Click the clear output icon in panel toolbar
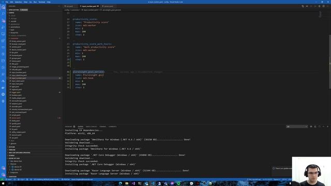331x186 pixels. point(311,127)
